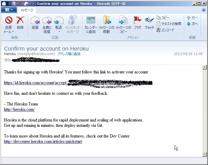The image size is (208, 165).
Task: Click the date 2013/05/18 12:48
Action: pyautogui.click(x=188, y=54)
